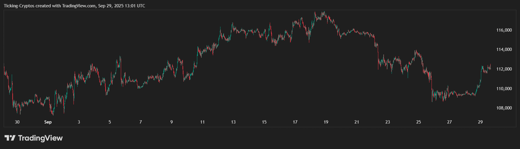Click date 25 on the time axis
Screen dimensions: 520x149
pos(419,122)
